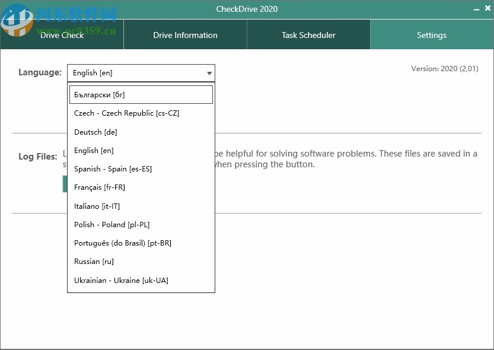Stay on the Settings tab
The height and width of the screenshot is (350, 494).
[x=431, y=35]
